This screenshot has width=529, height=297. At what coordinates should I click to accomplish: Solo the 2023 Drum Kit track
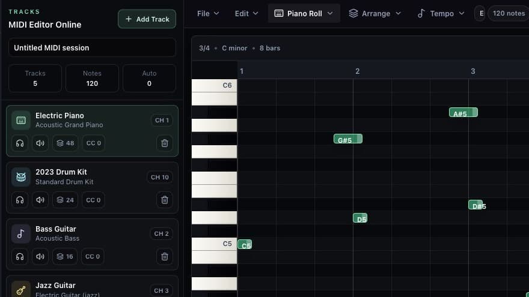point(20,200)
